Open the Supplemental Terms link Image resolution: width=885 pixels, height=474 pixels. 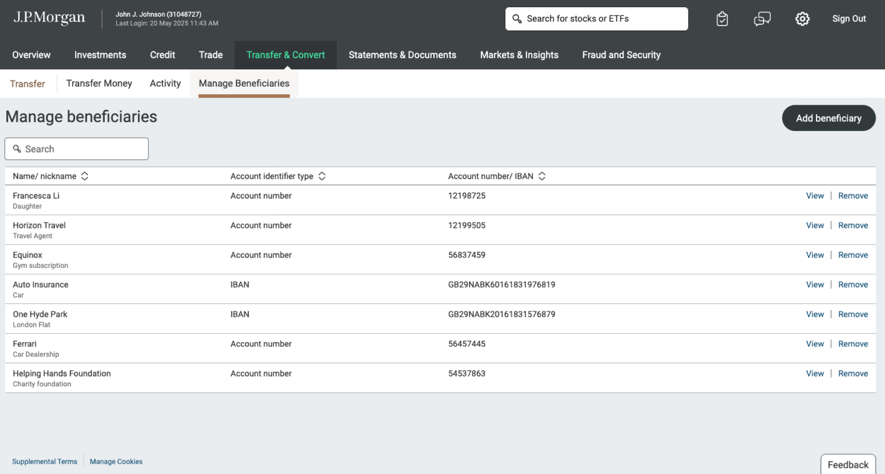tap(45, 462)
